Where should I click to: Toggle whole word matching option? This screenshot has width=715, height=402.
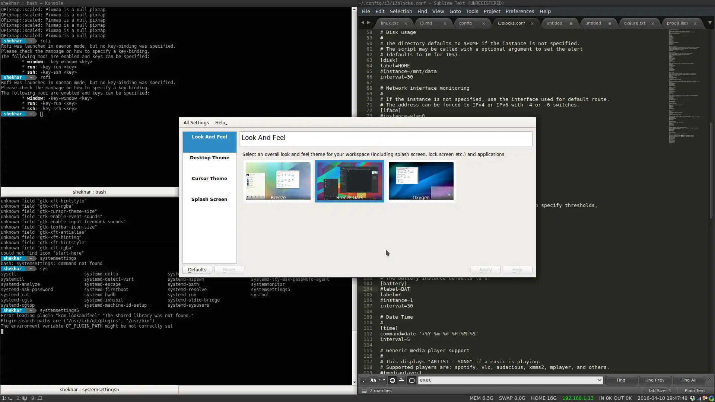[x=382, y=380]
